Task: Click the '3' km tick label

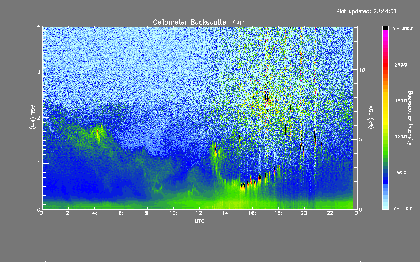Action: [x=39, y=72]
